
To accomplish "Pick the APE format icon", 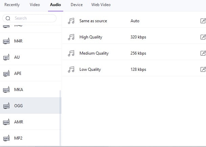I will (x=6, y=73).
